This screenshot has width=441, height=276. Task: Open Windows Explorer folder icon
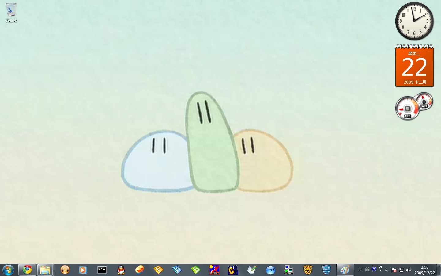point(45,270)
